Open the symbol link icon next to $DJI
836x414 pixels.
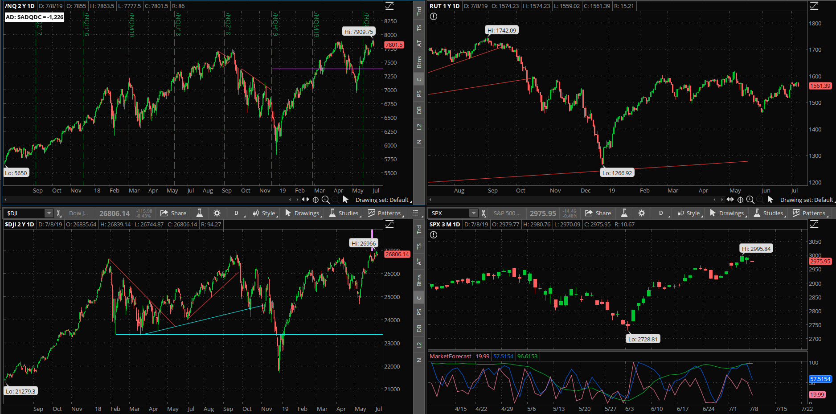(59, 213)
